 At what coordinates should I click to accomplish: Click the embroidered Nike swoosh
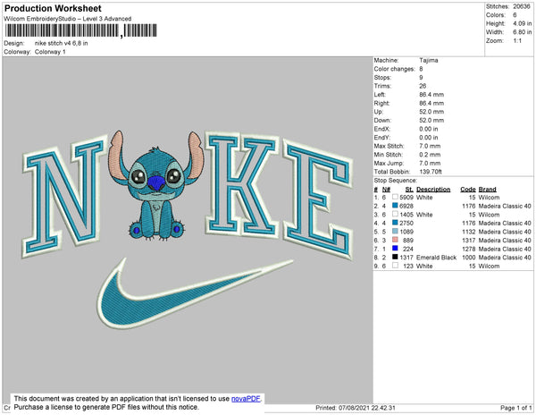click(195, 294)
